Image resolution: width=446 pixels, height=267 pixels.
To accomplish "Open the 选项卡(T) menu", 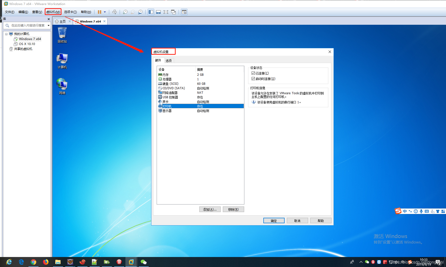I will pos(70,12).
